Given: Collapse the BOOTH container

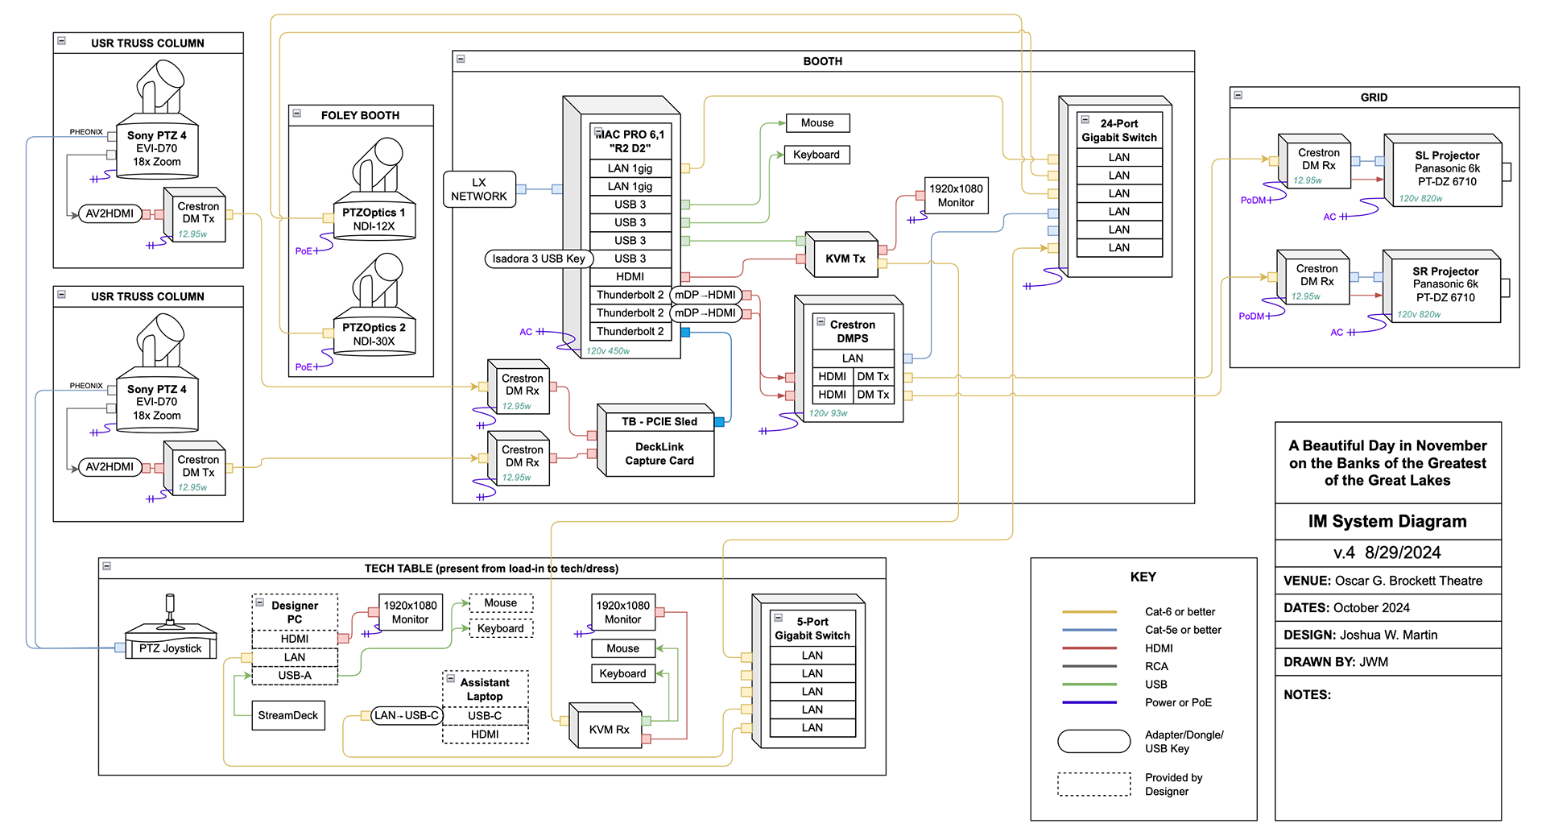Looking at the screenshot, I should (x=461, y=59).
